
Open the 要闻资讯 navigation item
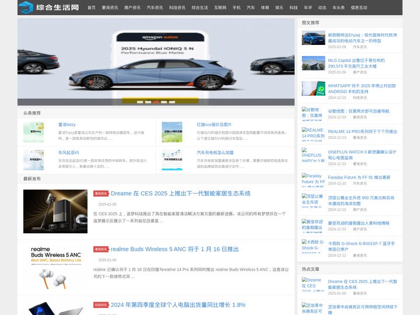pyautogui.click(x=110, y=8)
